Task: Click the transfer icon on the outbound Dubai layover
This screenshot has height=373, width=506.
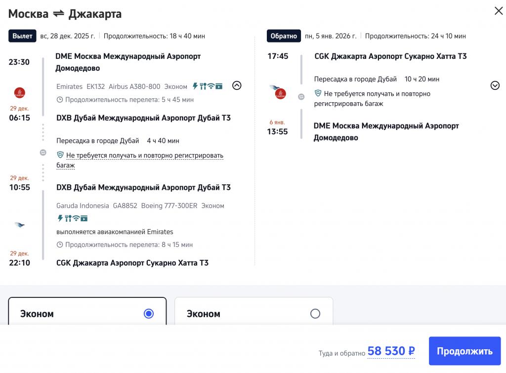Action: pyautogui.click(x=43, y=153)
